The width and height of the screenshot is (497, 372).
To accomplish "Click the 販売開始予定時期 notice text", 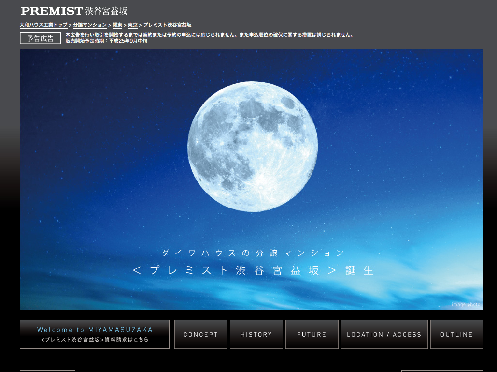I will coord(106,41).
